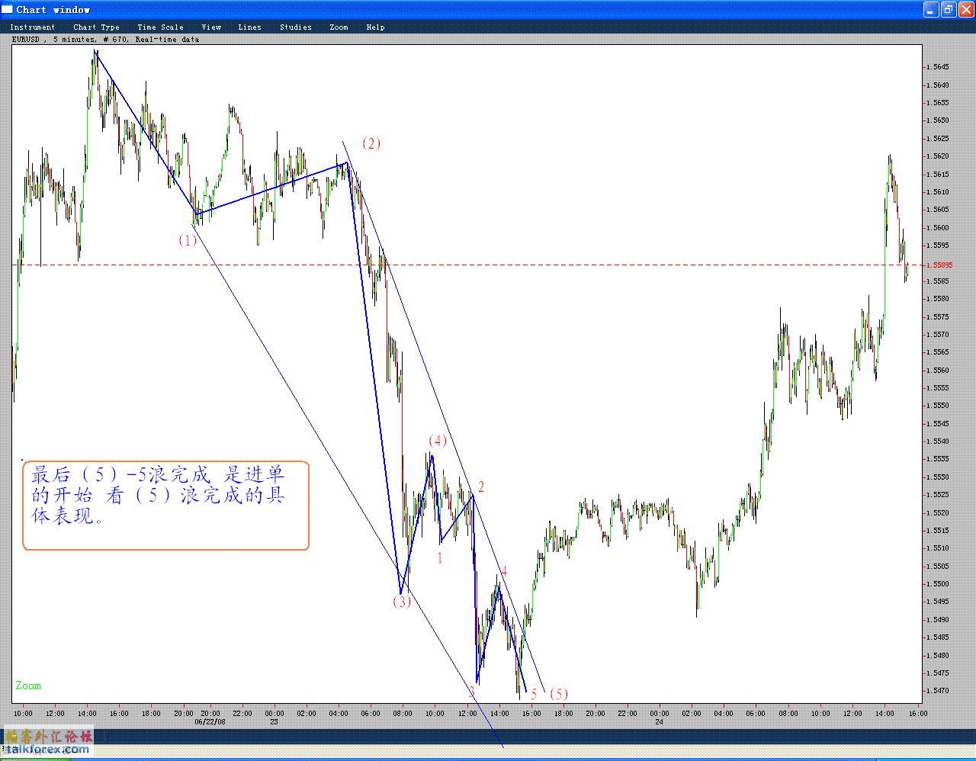976x761 pixels.
Task: Click the (4) wave label
Action: [438, 441]
